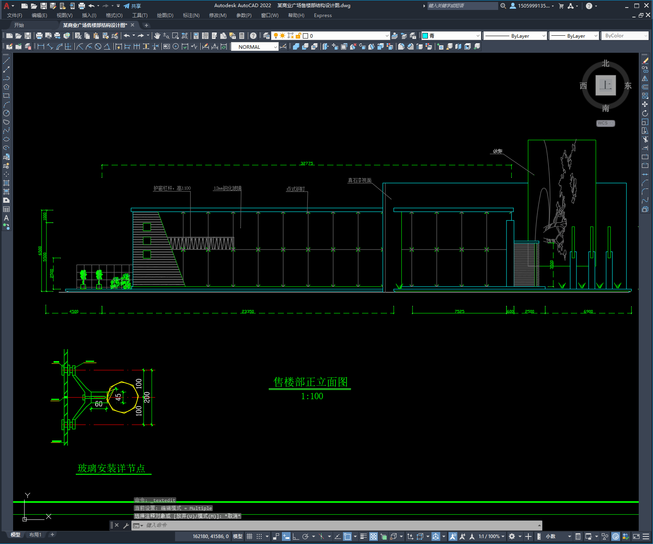Image resolution: width=653 pixels, height=544 pixels.
Task: Select the Erase tool on right toolbar
Action: click(x=645, y=61)
